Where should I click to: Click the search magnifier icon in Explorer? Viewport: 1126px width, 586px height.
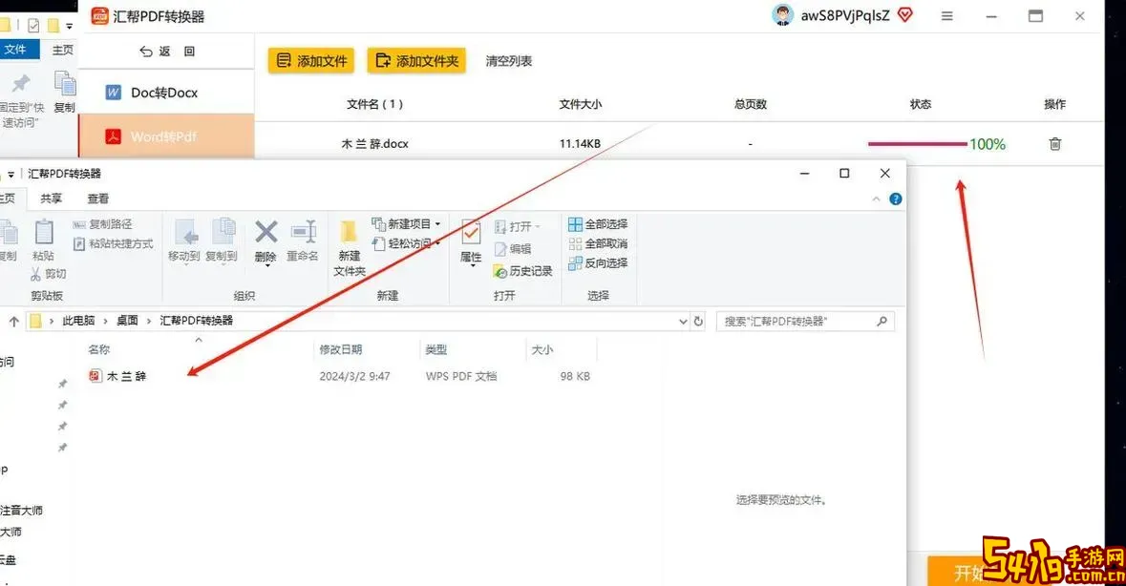(882, 322)
